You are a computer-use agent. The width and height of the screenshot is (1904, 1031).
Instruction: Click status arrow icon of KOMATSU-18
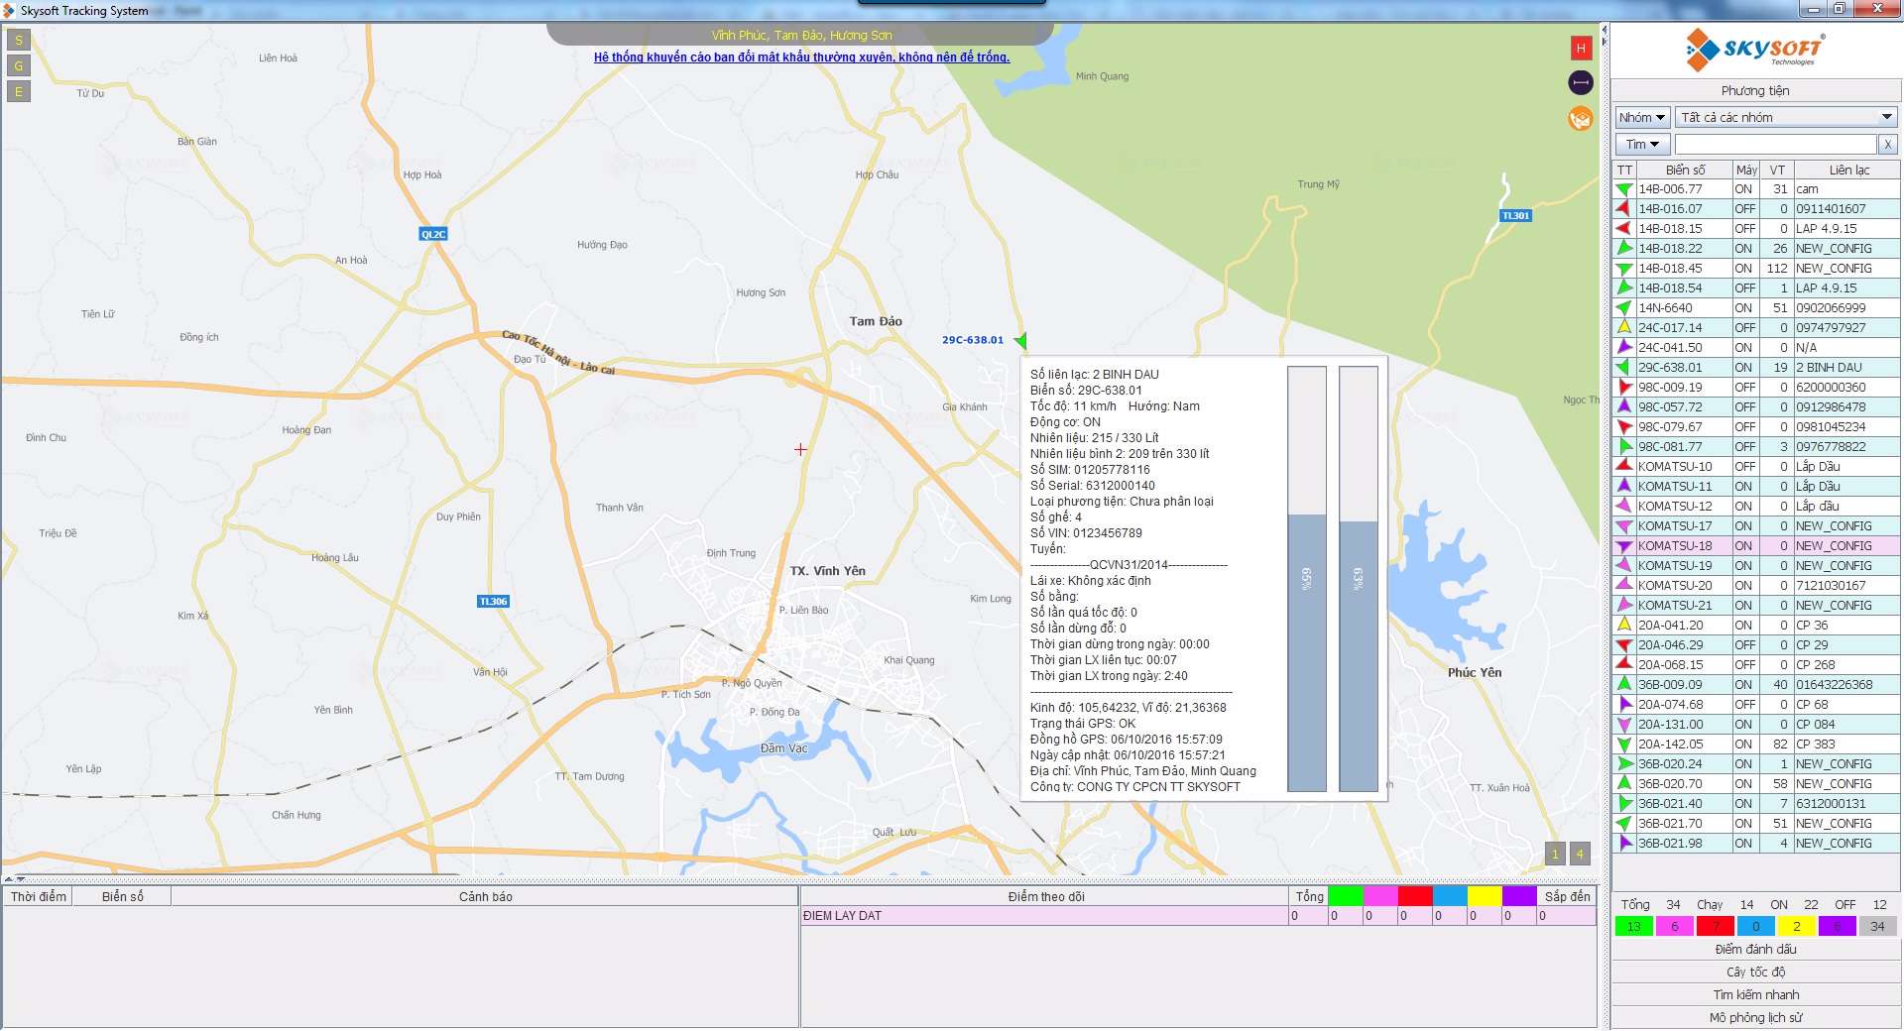[1624, 545]
